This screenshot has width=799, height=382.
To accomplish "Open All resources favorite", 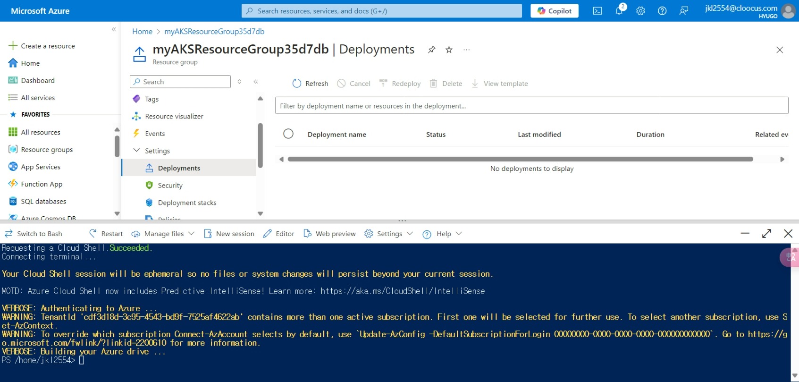I will 35,132.
